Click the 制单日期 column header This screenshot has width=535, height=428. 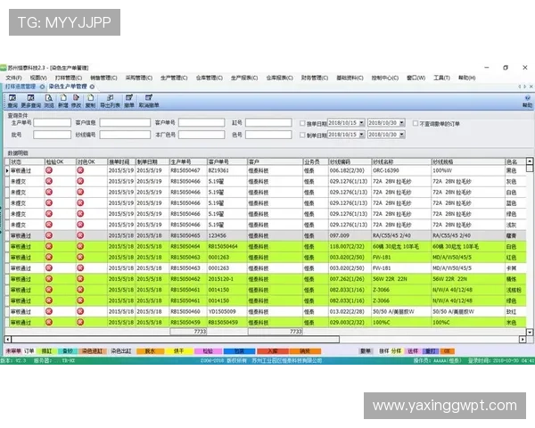point(148,161)
